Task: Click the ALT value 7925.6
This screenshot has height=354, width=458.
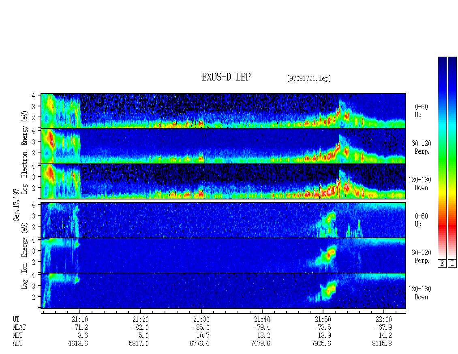Action: pos(321,343)
